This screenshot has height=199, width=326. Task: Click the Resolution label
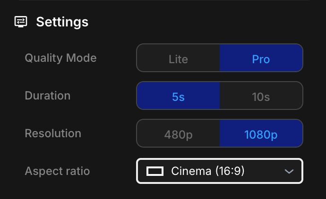(53, 133)
